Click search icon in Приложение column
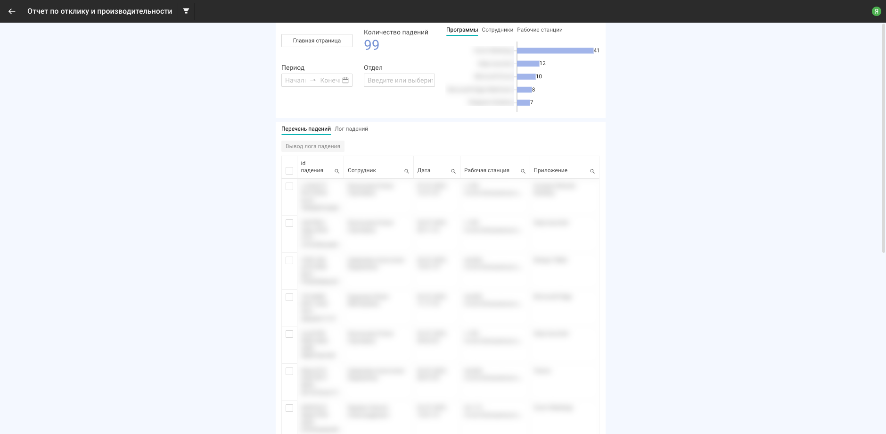 [592, 171]
